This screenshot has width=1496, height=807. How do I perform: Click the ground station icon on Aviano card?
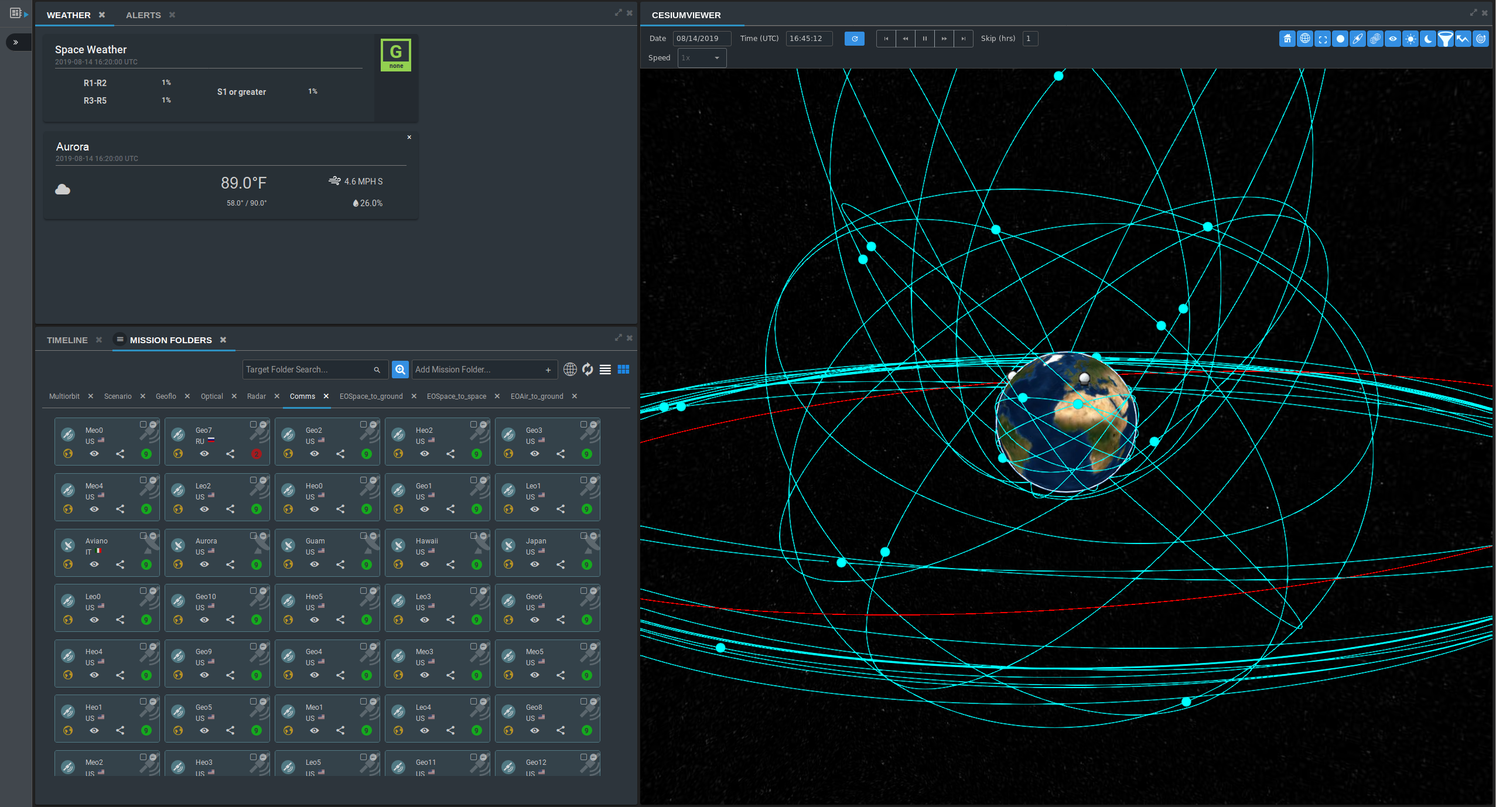tap(68, 545)
